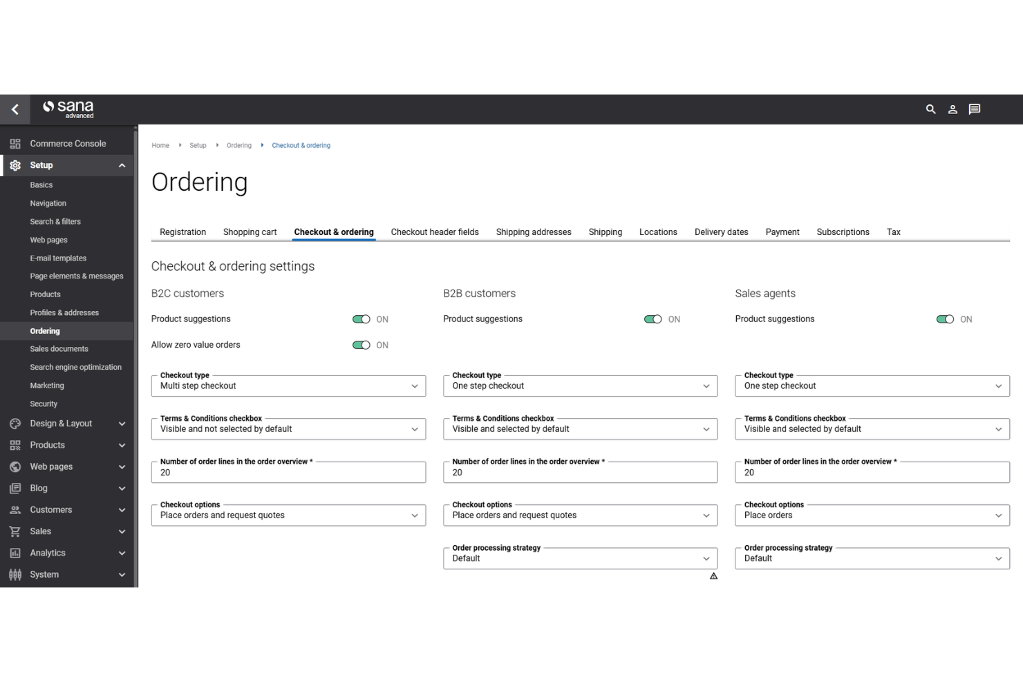
Task: Open Sales agents Checkout type dropdown
Action: (x=872, y=386)
